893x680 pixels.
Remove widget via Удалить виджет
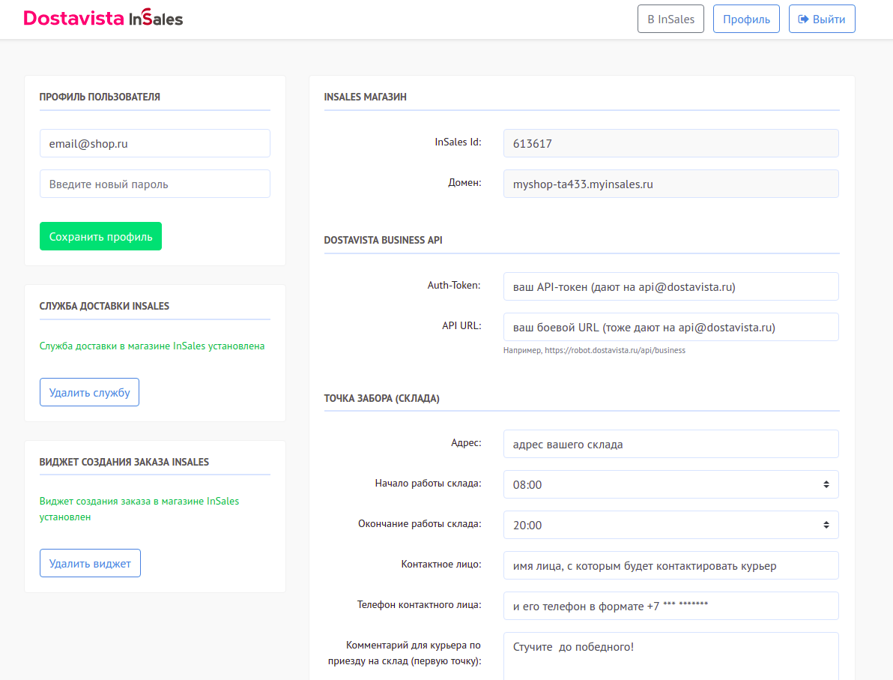coord(90,563)
